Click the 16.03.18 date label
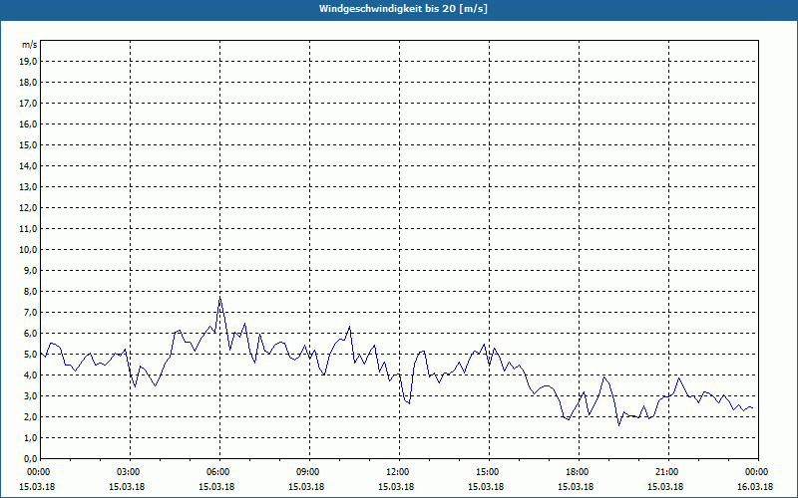798x498 pixels. click(x=755, y=487)
